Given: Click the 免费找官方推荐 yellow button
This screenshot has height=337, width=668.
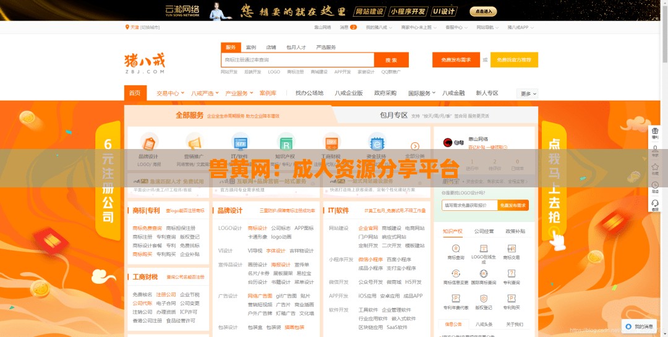Looking at the screenshot, I should pyautogui.click(x=514, y=60).
